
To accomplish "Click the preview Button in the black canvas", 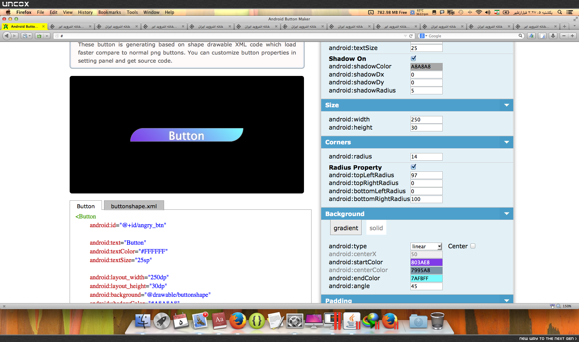I will tap(187, 135).
